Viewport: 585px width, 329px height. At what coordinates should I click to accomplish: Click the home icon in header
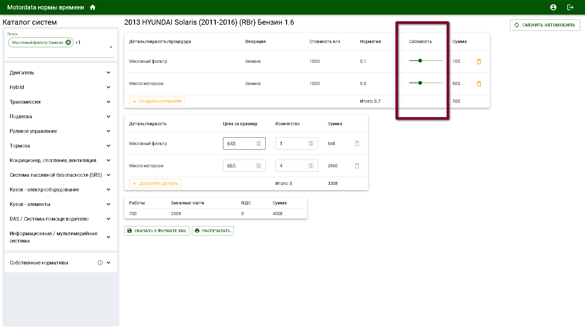pos(93,7)
